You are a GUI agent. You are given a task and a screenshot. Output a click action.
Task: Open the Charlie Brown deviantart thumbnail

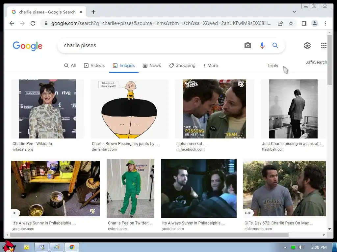click(130, 109)
